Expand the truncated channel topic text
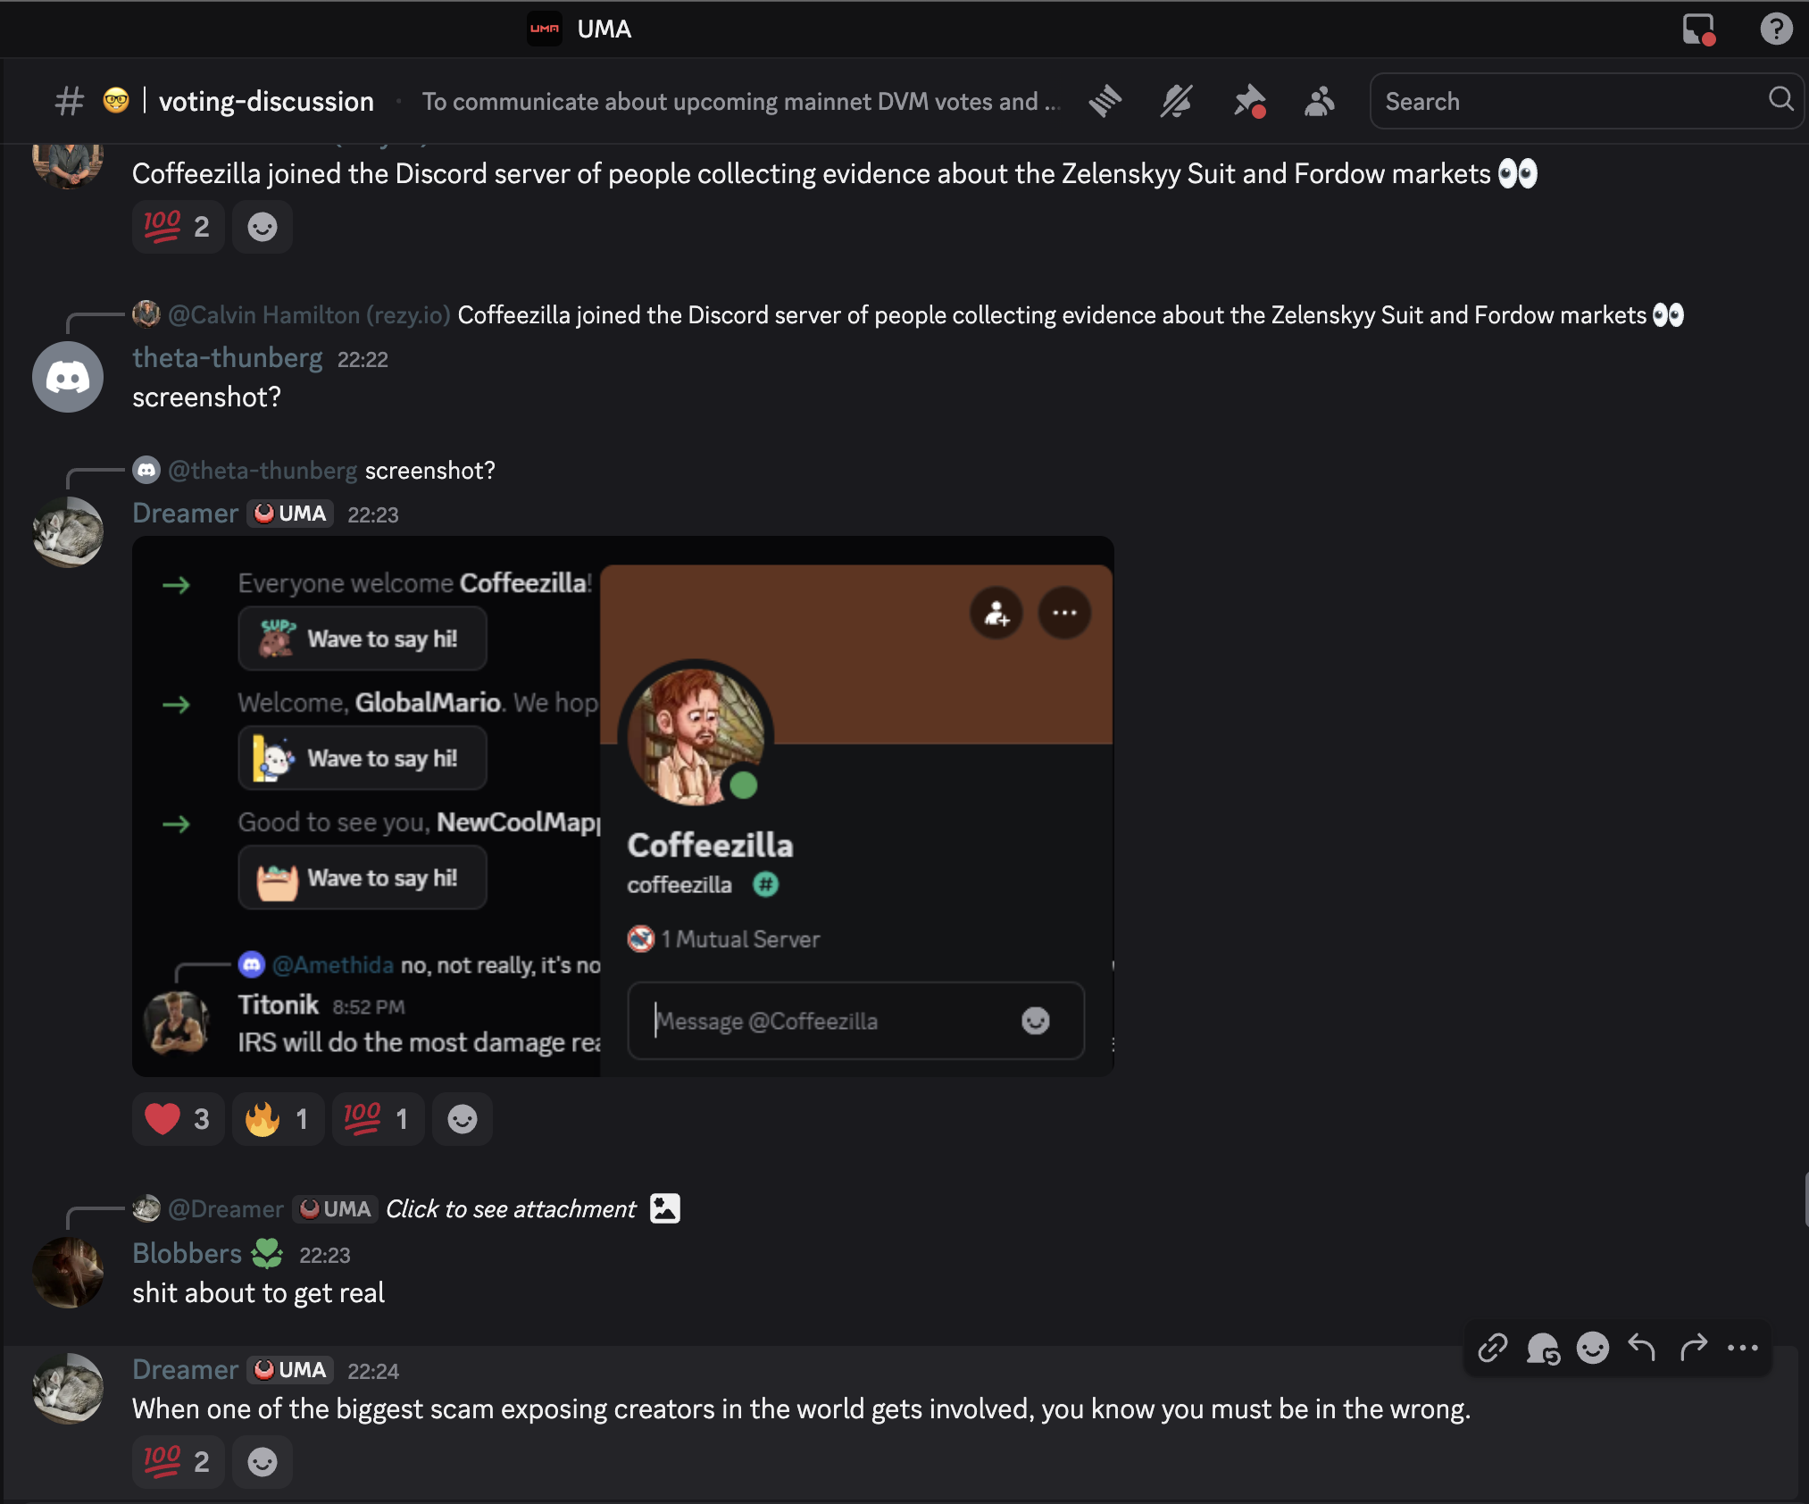 pos(742,102)
